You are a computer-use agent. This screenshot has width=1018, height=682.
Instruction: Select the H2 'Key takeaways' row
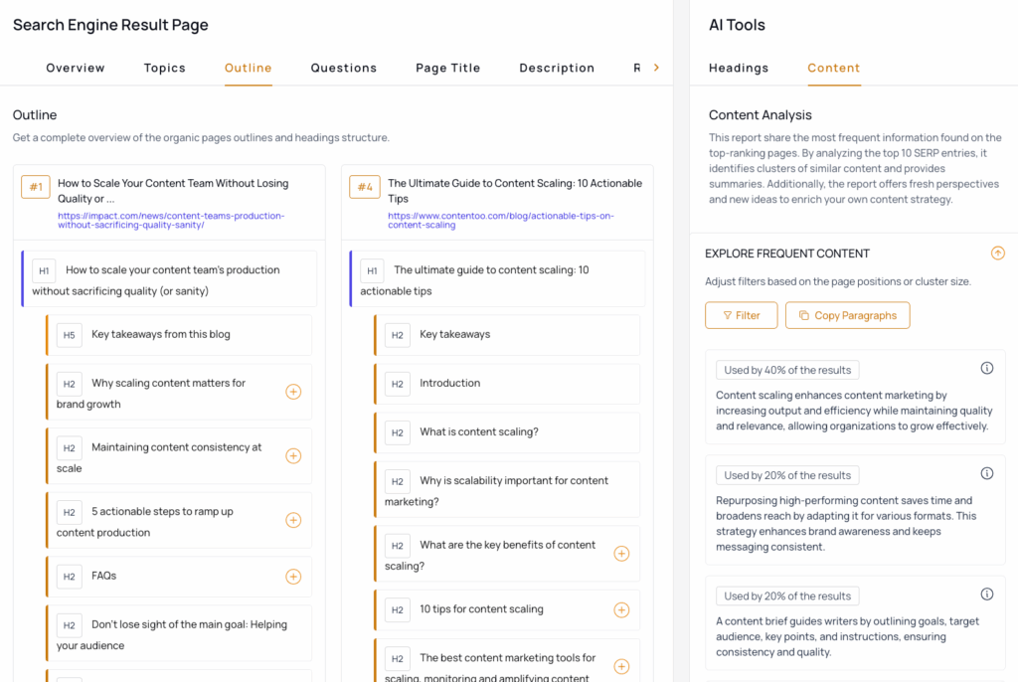(x=507, y=335)
